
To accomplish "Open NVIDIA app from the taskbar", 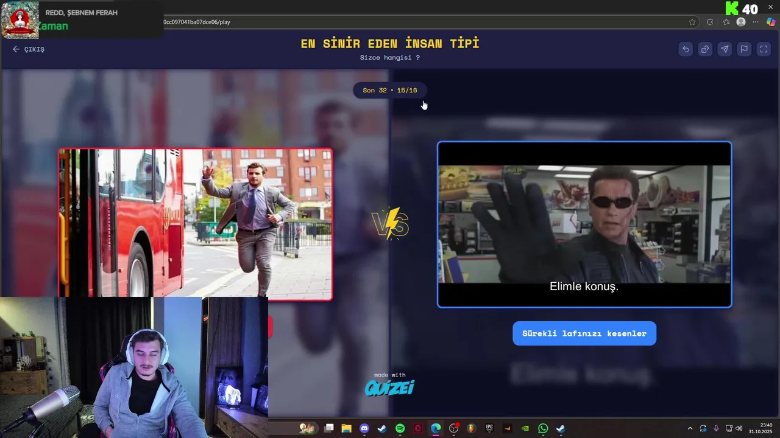I will [525, 428].
